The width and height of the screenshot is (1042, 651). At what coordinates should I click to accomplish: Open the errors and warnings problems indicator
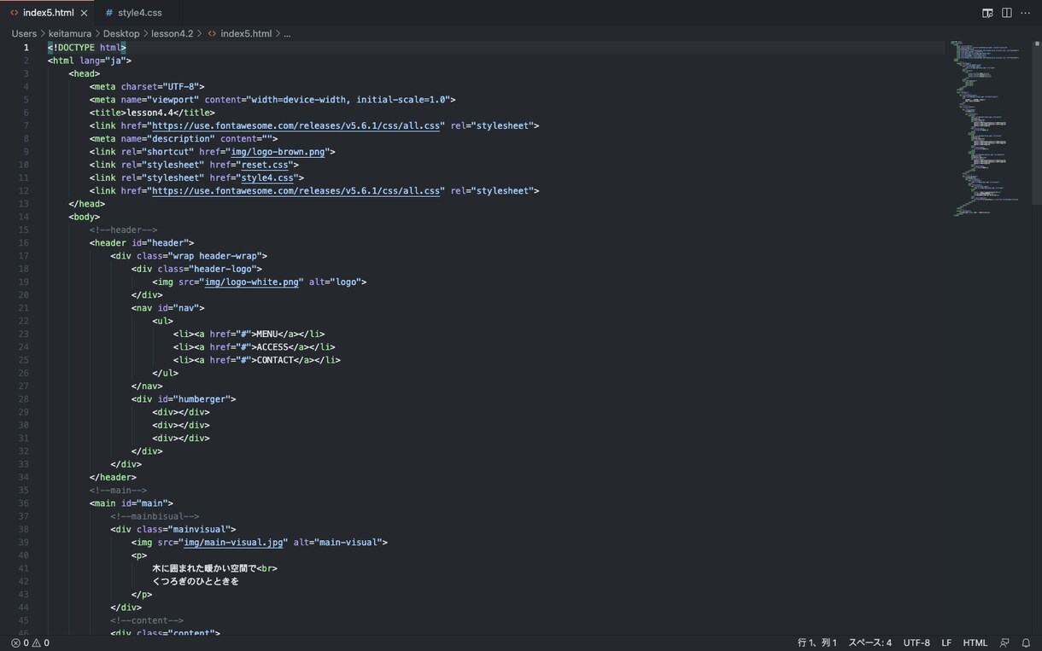[x=30, y=642]
